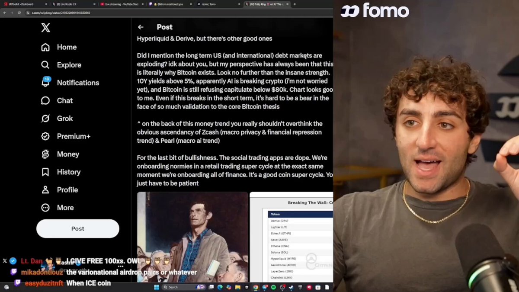The width and height of the screenshot is (519, 292).
Task: Reload the page with the refresh button
Action: tap(19, 13)
